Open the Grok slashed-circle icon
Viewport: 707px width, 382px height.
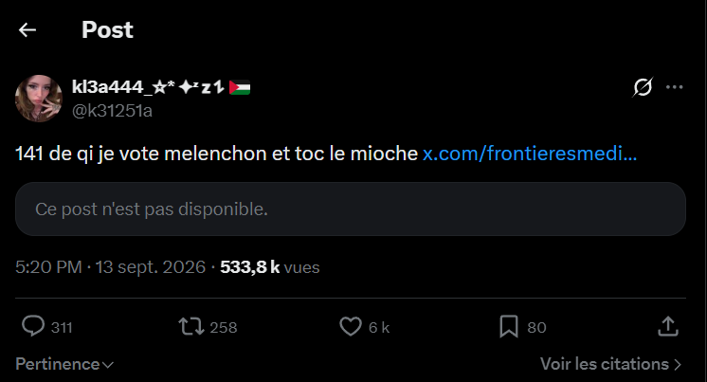click(643, 87)
